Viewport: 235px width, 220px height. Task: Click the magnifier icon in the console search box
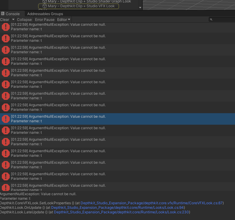(211, 20)
